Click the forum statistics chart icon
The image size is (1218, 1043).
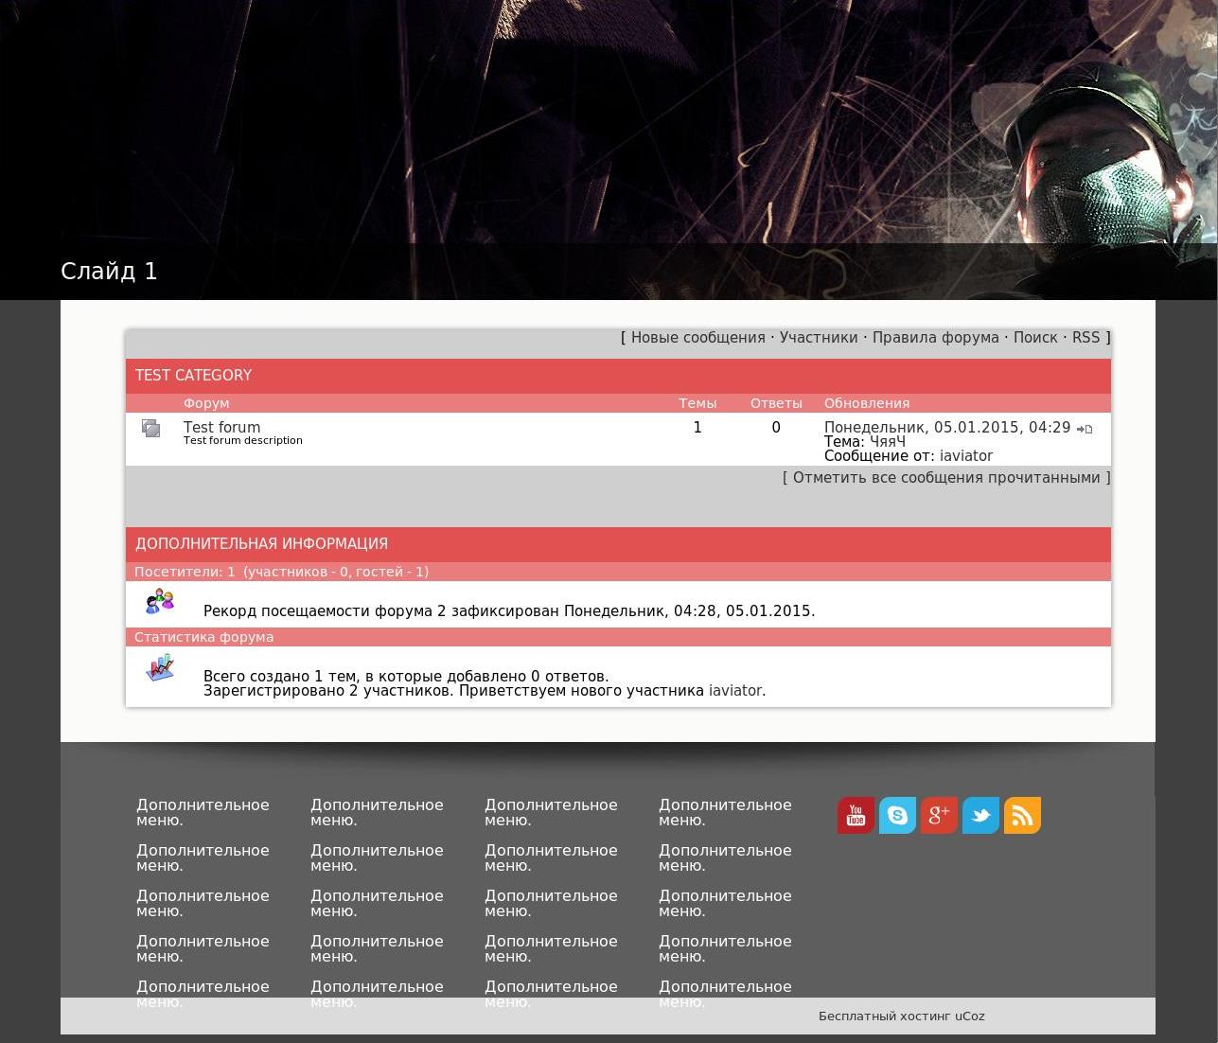point(160,667)
